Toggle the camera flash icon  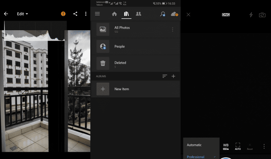click(251, 15)
